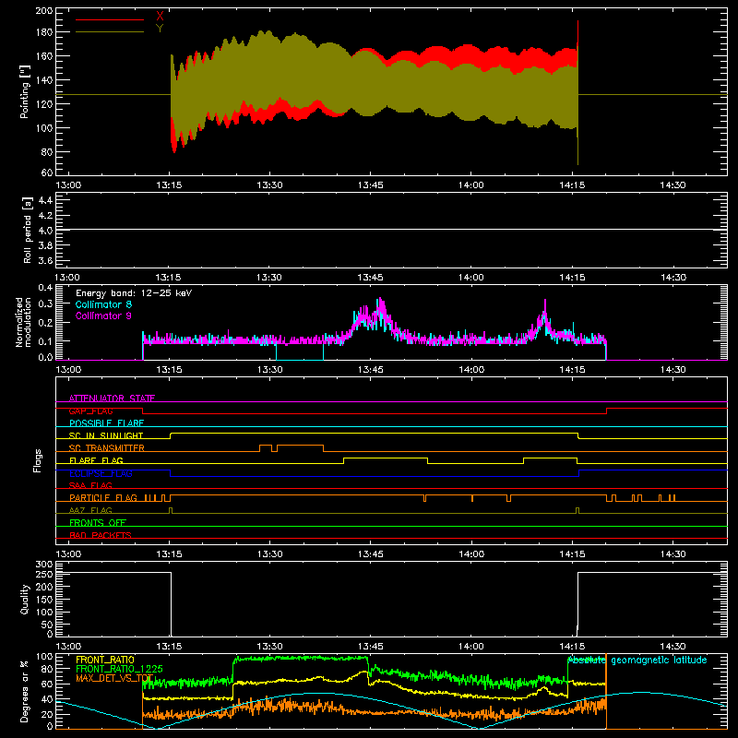Select the PARTICLE_FLAG label
Image resolution: width=738 pixels, height=738 pixels.
(103, 497)
